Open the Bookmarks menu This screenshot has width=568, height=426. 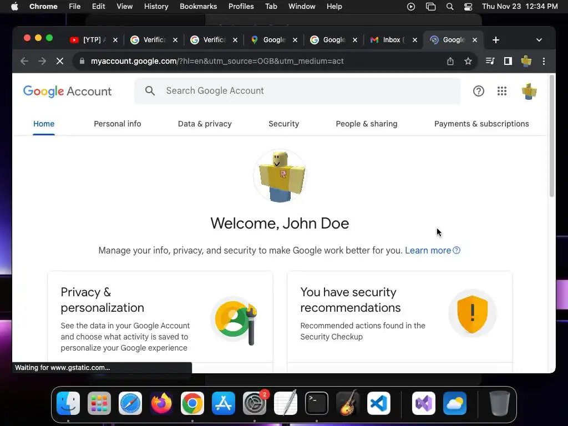click(198, 7)
